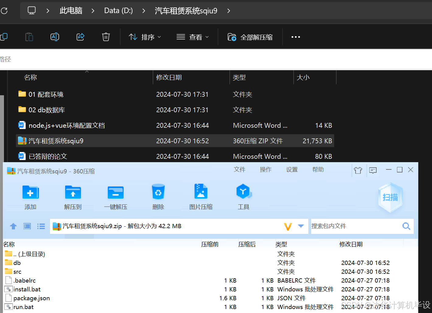Open the path history dropdown arrow in 360压缩
The height and width of the screenshot is (313, 432).
tap(301, 226)
